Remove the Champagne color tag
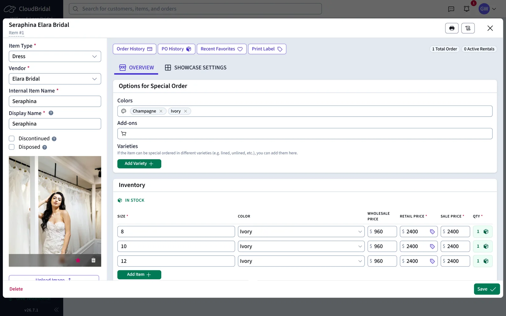The height and width of the screenshot is (316, 506). 161,111
